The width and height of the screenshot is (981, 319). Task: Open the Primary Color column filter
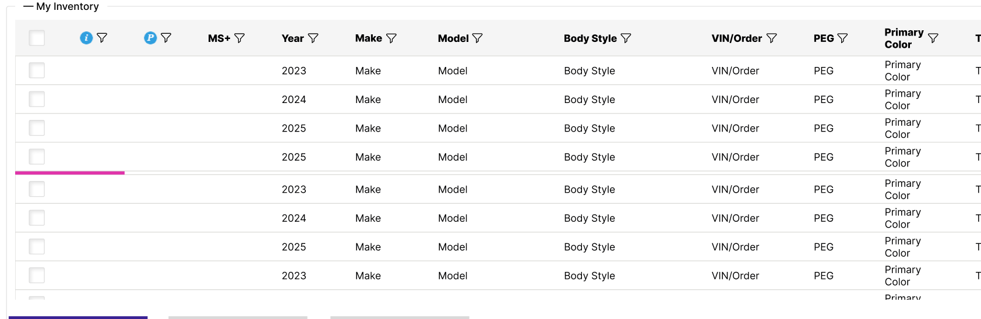click(x=933, y=38)
